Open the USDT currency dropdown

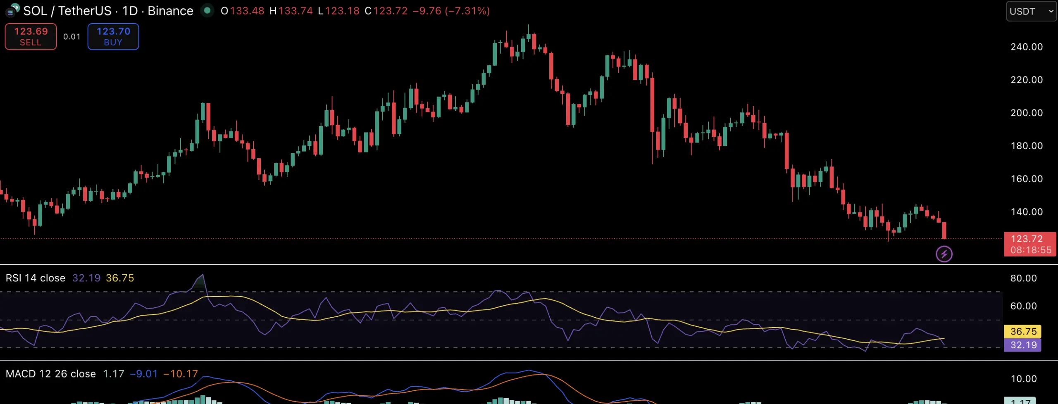(1032, 11)
